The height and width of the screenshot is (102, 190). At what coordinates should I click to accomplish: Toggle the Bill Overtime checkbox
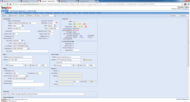click(13, 71)
